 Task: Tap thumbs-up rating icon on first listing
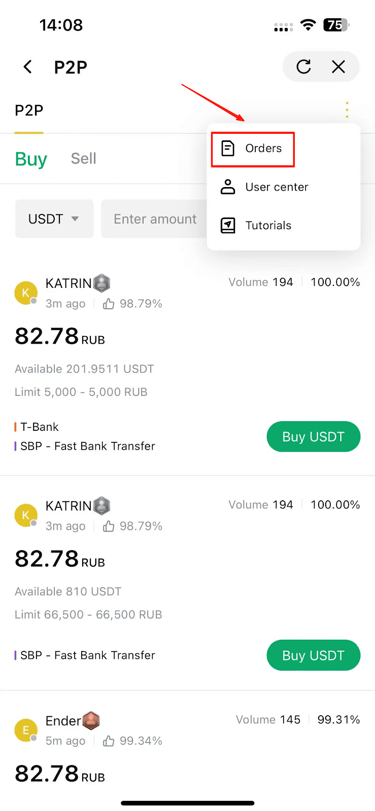[108, 304]
